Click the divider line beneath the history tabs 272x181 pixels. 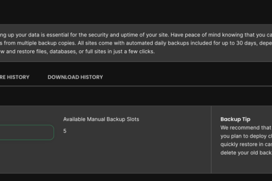point(136,86)
